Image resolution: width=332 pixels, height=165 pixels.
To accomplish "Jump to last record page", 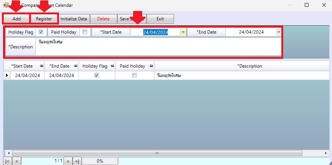I will click(x=77, y=161).
